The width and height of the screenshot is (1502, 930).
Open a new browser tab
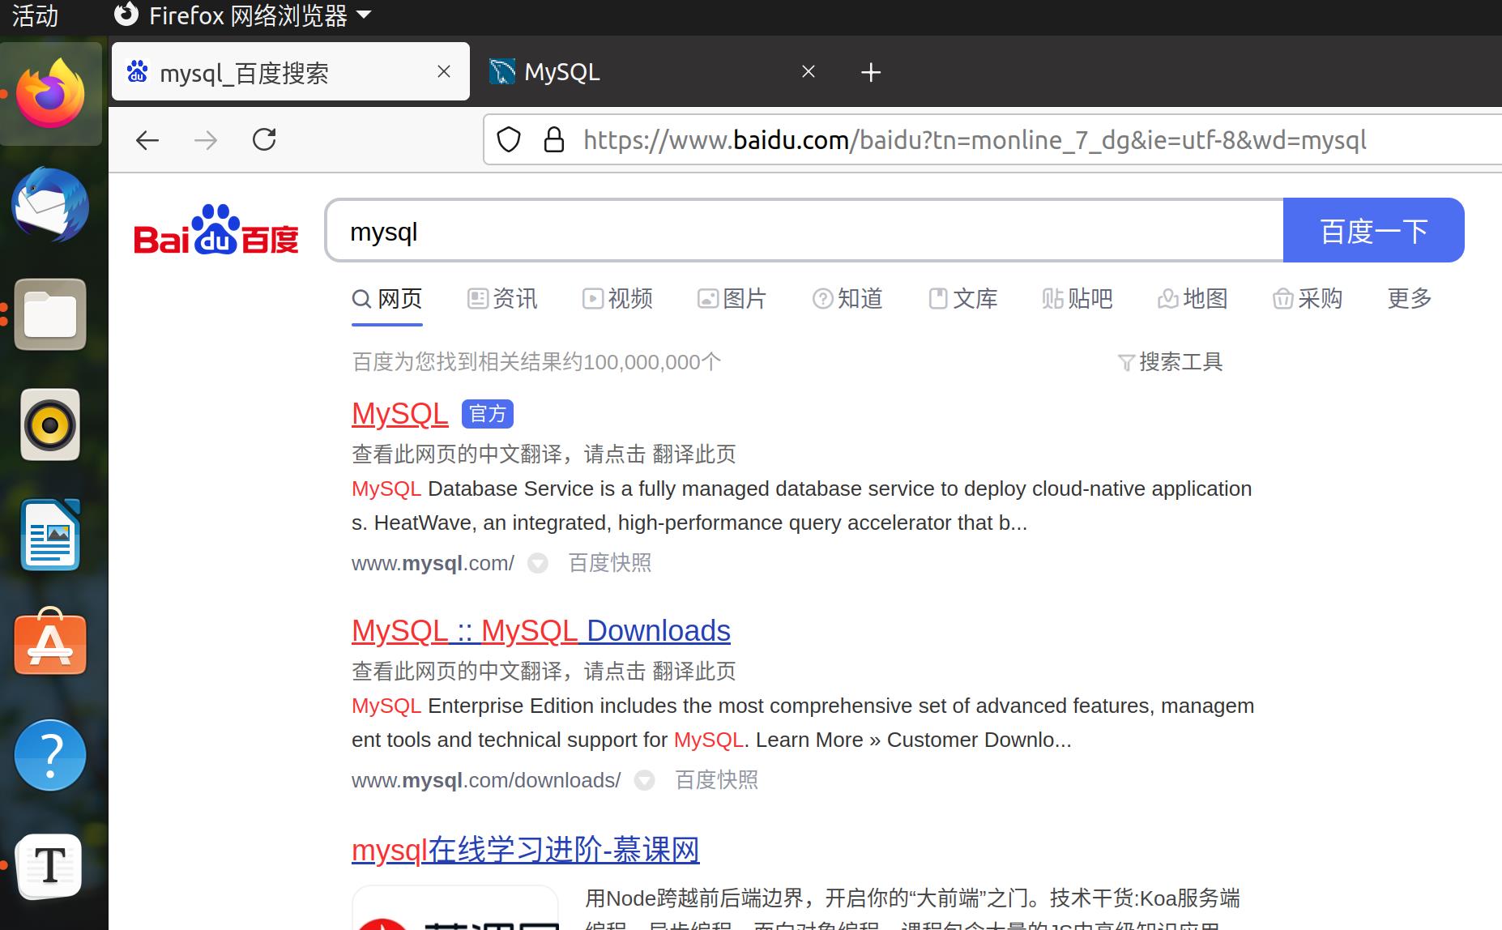click(x=871, y=72)
